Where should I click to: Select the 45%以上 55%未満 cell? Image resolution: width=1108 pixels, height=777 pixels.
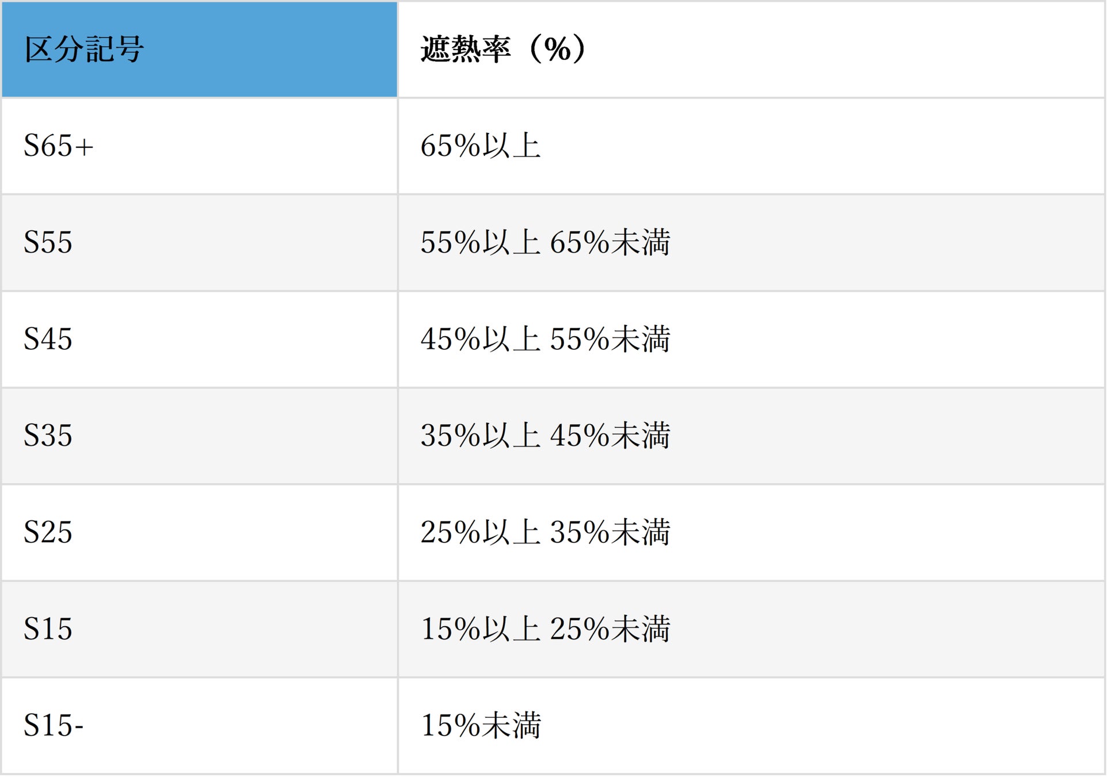[x=752, y=340]
